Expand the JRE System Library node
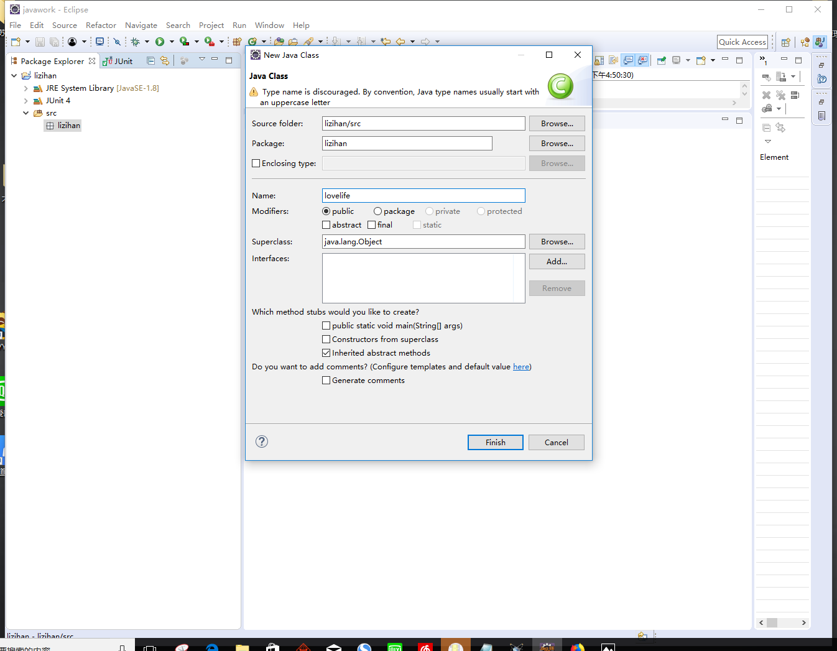837x651 pixels. 26,88
